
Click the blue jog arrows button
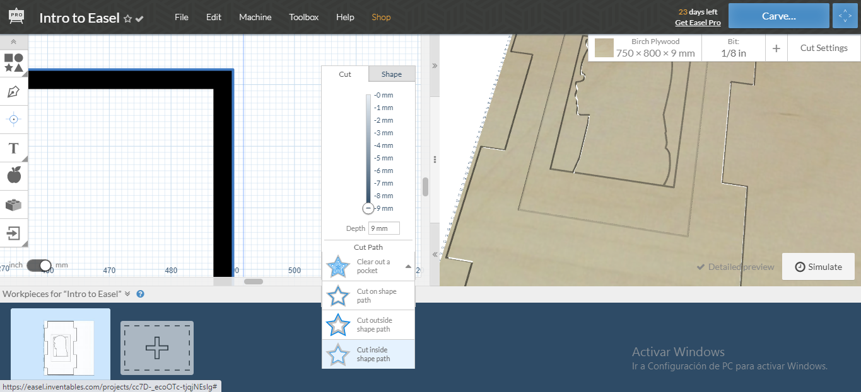tap(845, 16)
